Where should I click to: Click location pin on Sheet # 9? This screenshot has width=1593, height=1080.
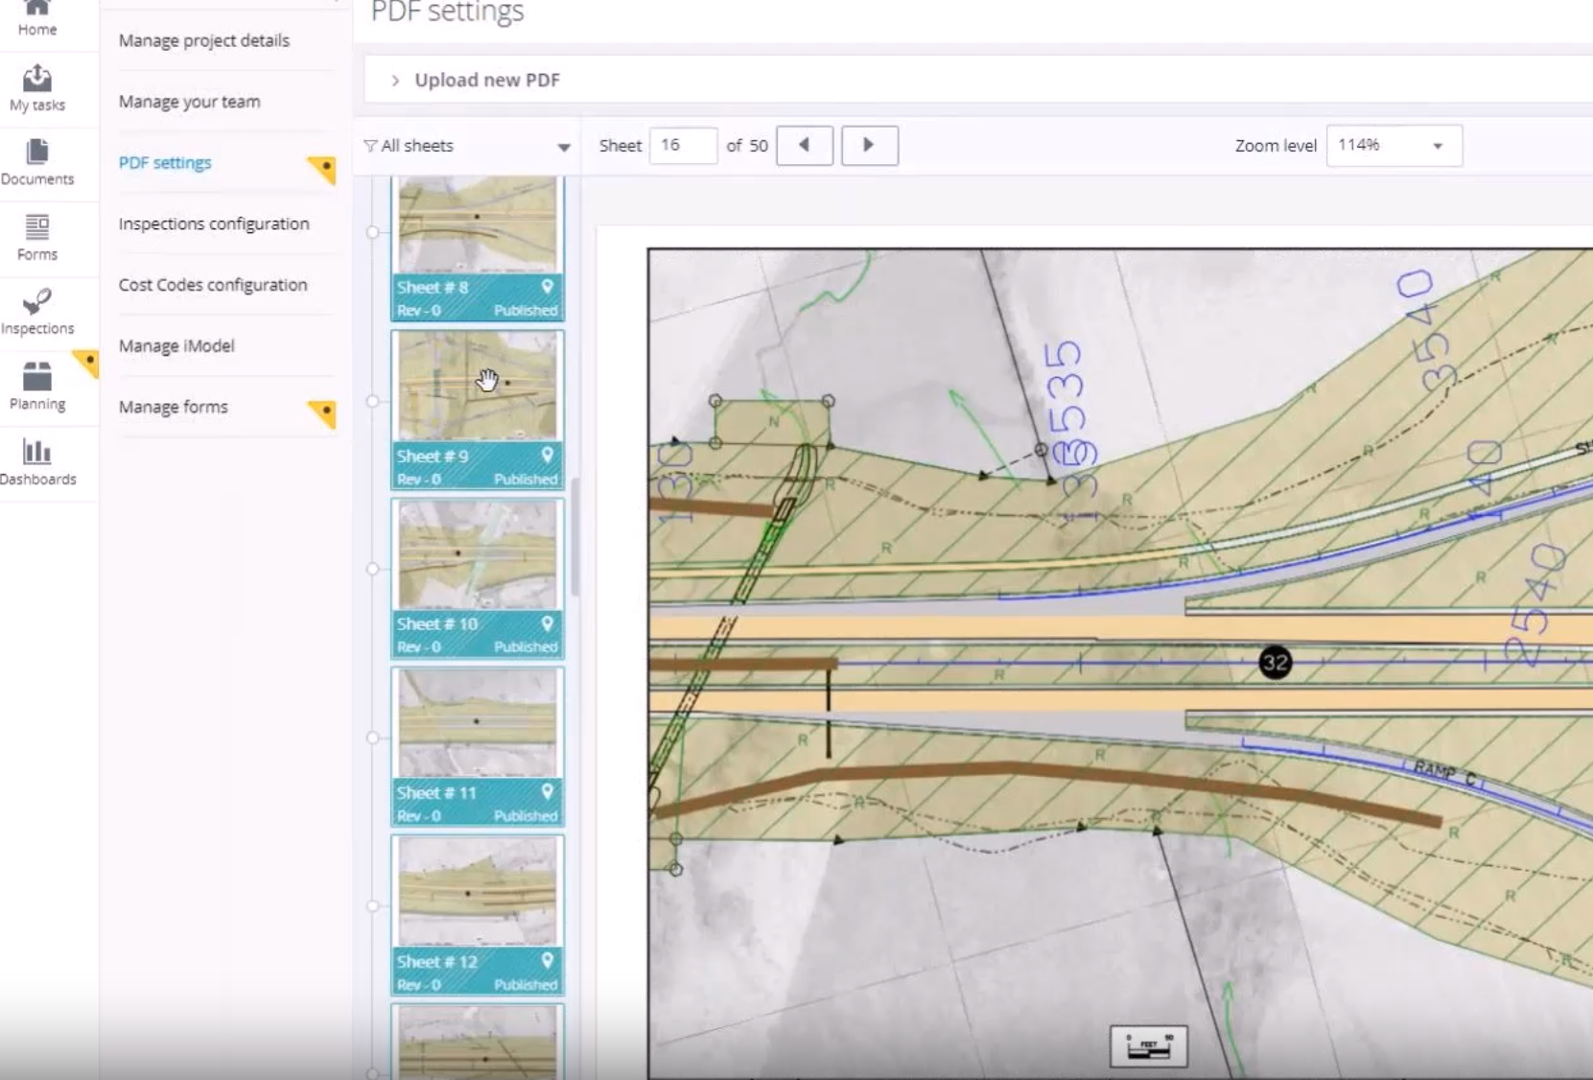547,455
